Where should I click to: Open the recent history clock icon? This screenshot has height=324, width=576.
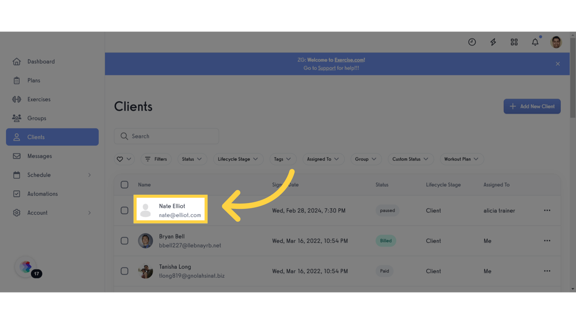(x=472, y=42)
